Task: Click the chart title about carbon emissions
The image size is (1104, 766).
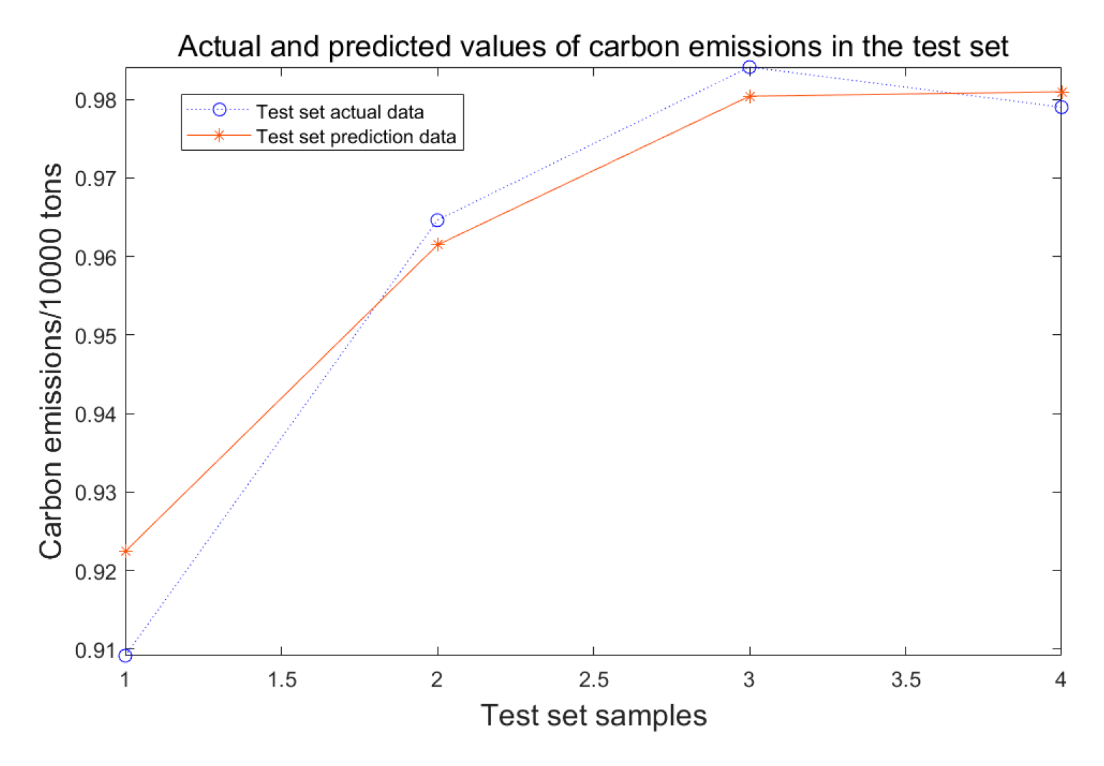Action: click(x=592, y=47)
